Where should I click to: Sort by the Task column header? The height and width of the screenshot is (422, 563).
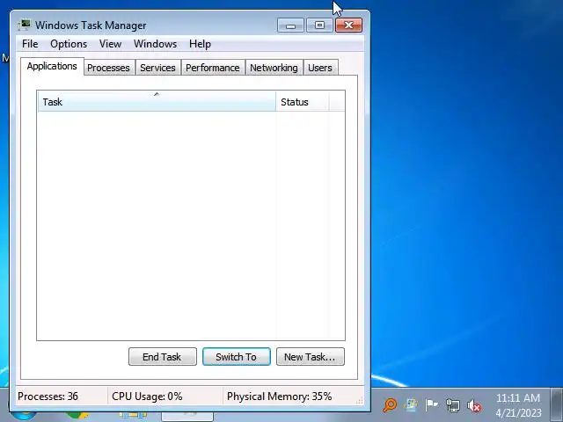[x=157, y=102]
